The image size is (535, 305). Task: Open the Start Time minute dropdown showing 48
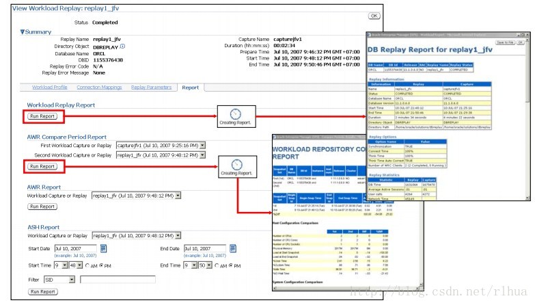[x=79, y=265]
